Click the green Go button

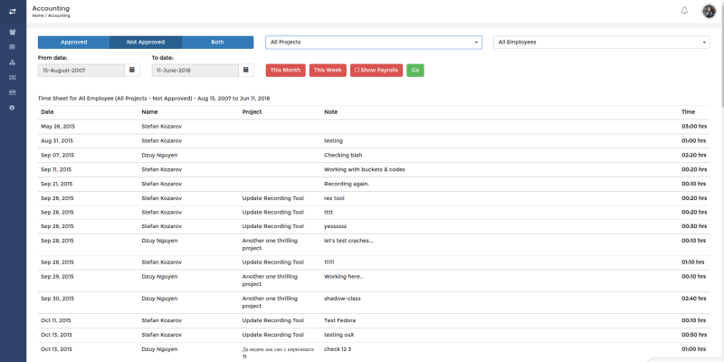point(415,71)
